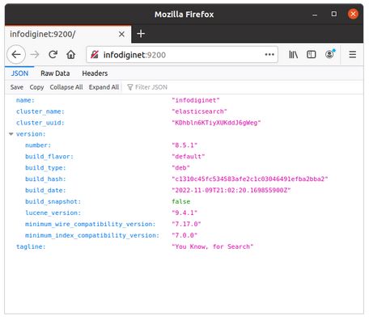Open the hamburger application menu
Viewport: 369px width, 324px height.
[x=353, y=55]
